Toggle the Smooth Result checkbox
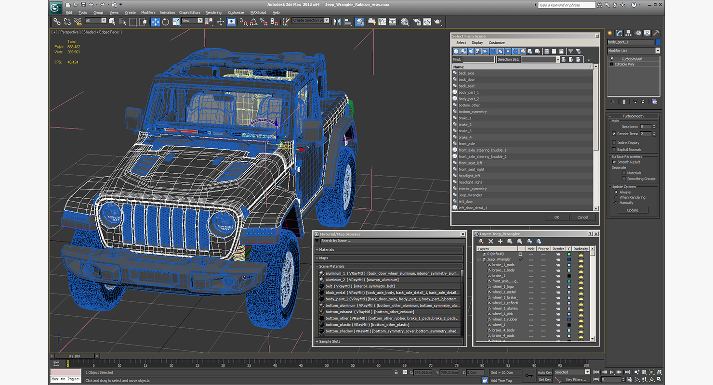 coord(614,162)
